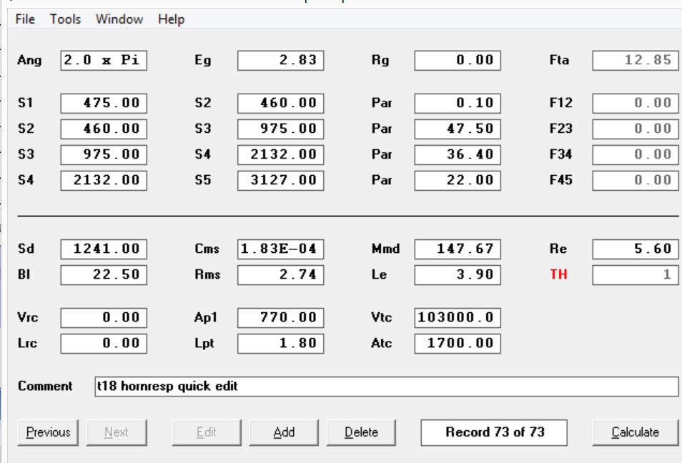
Task: Select the S1 field showing 475.00
Action: pos(104,104)
